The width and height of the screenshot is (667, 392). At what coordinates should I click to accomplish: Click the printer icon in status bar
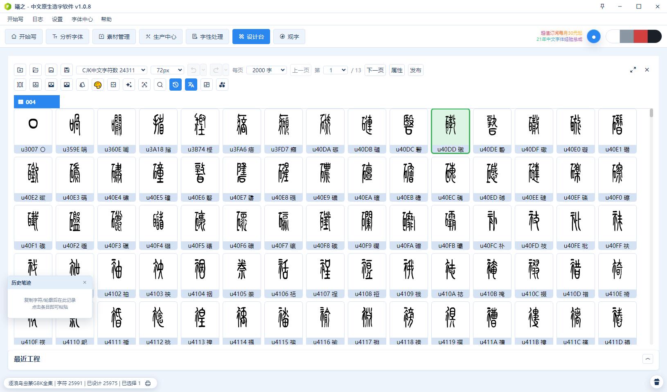pos(148,383)
